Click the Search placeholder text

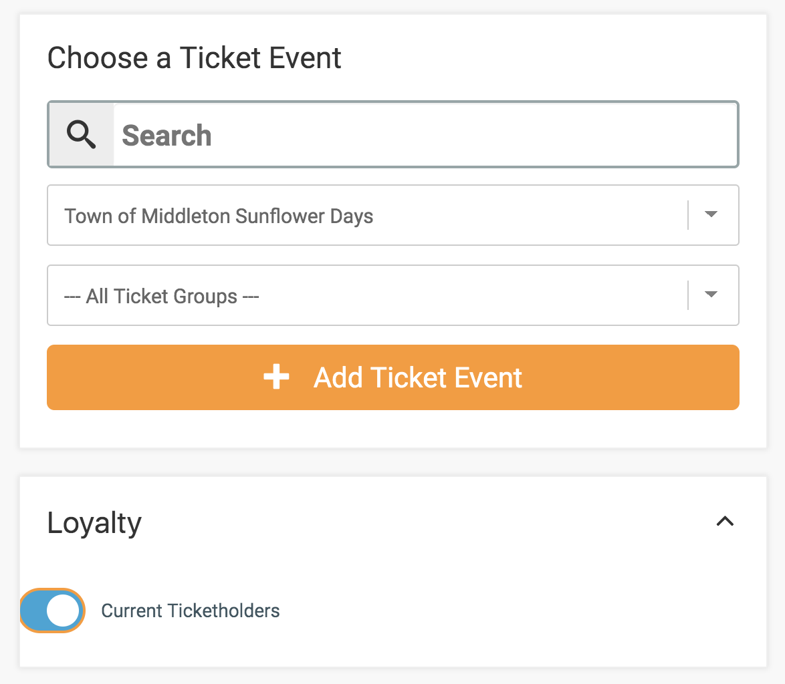166,136
